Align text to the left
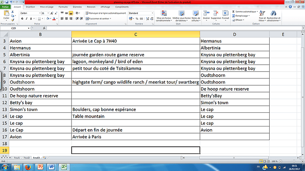The height and width of the screenshot is (171, 305). [62, 19]
